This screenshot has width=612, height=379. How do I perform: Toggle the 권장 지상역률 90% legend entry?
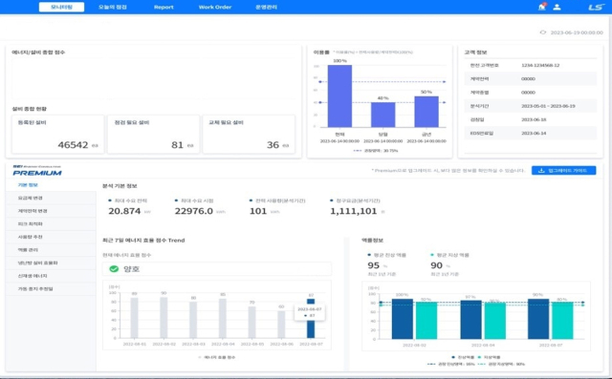point(501,364)
